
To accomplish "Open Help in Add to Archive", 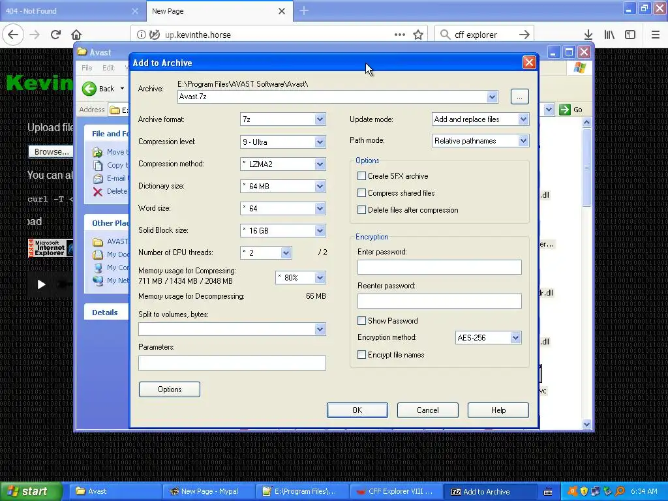I will point(498,410).
